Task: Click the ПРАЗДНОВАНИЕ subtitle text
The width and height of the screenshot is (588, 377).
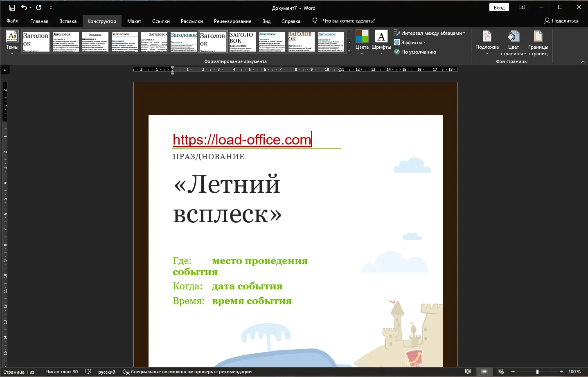Action: tap(209, 156)
